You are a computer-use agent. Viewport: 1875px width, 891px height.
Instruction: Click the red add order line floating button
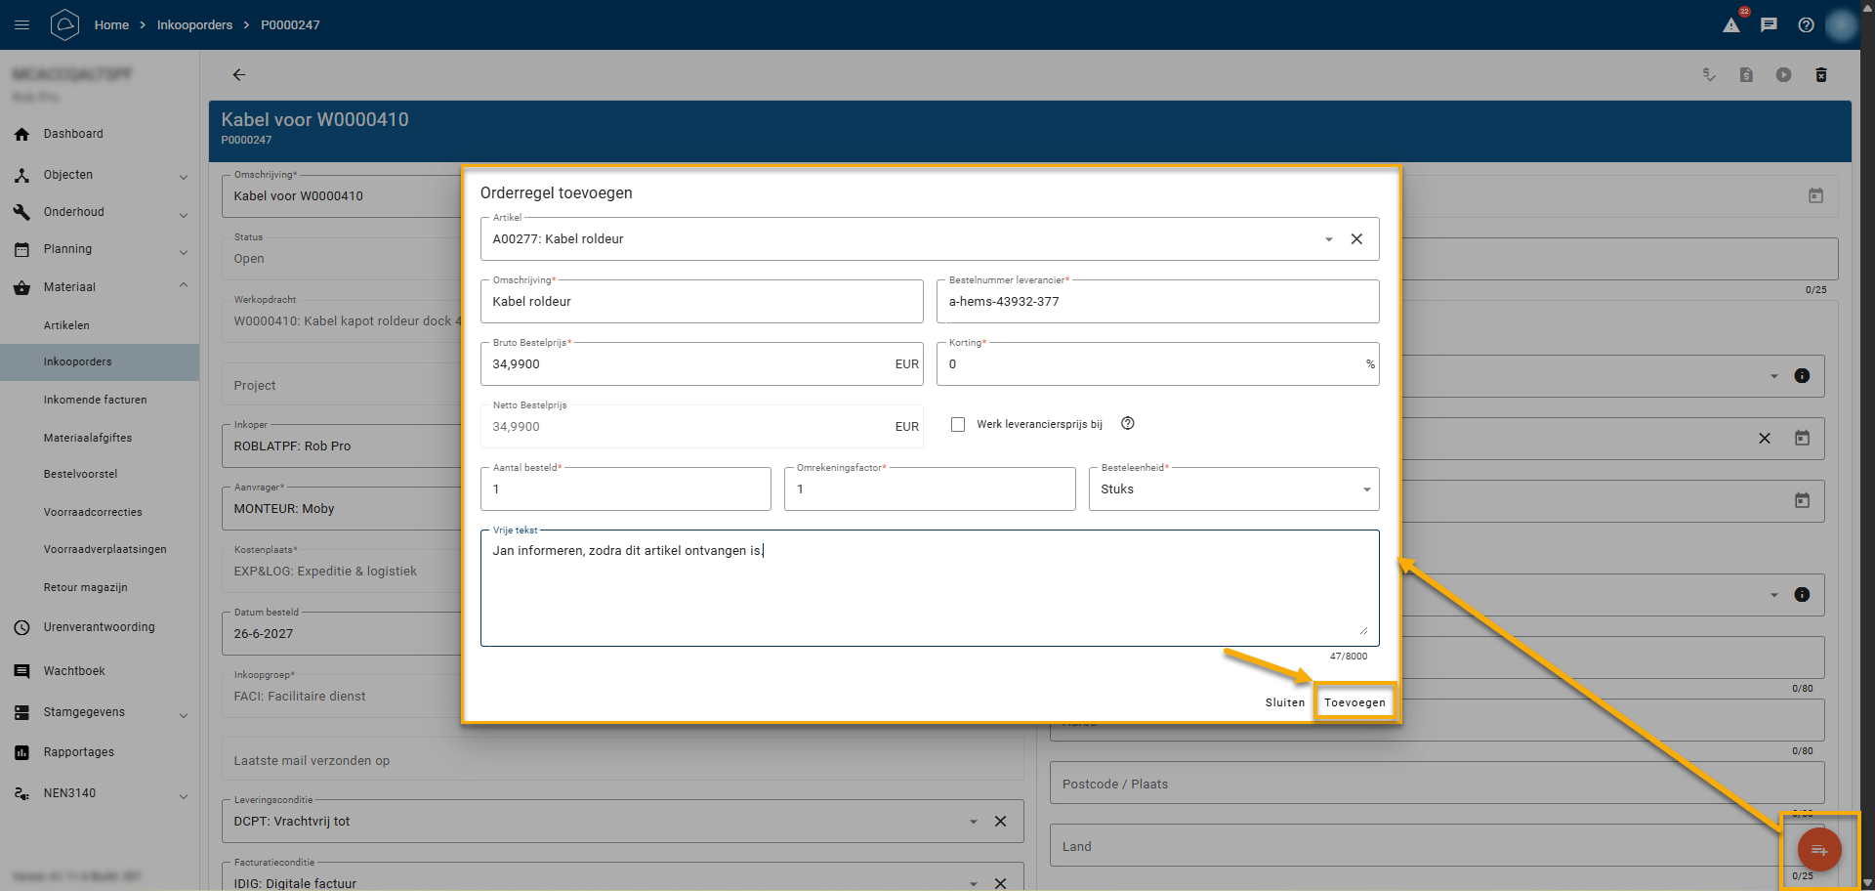1818,849
